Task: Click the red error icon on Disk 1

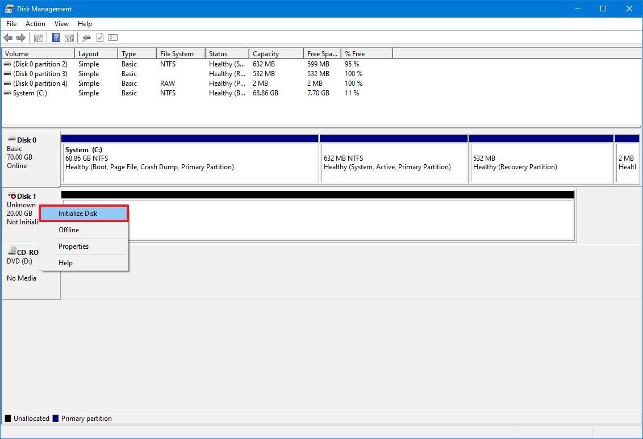Action: tap(14, 196)
